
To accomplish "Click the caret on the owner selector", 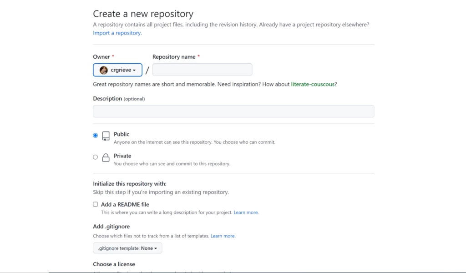I will click(134, 70).
